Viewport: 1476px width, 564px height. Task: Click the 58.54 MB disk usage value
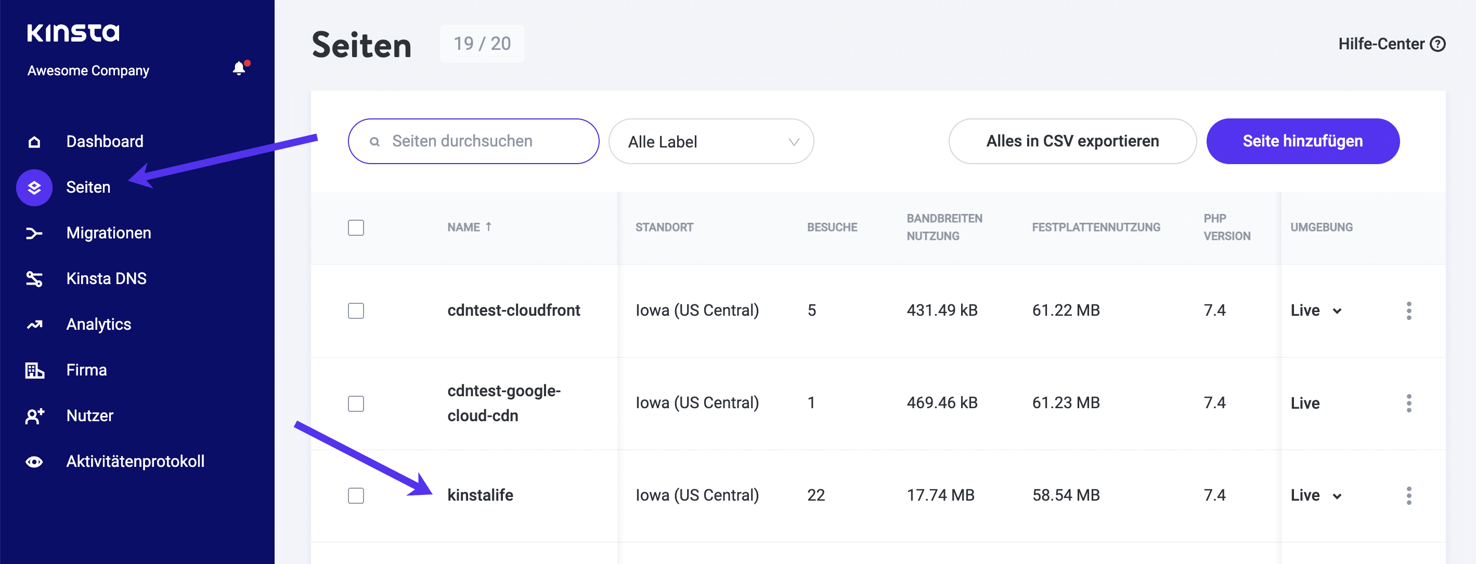tap(1066, 495)
